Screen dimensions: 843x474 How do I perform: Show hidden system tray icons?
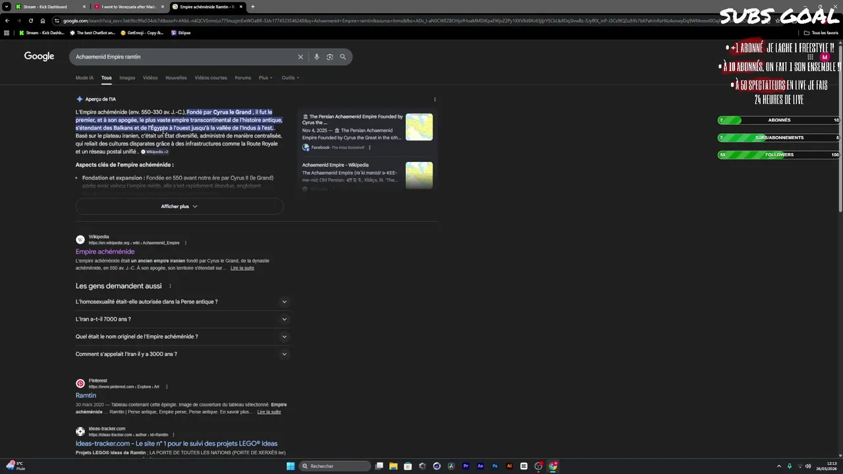(779, 466)
